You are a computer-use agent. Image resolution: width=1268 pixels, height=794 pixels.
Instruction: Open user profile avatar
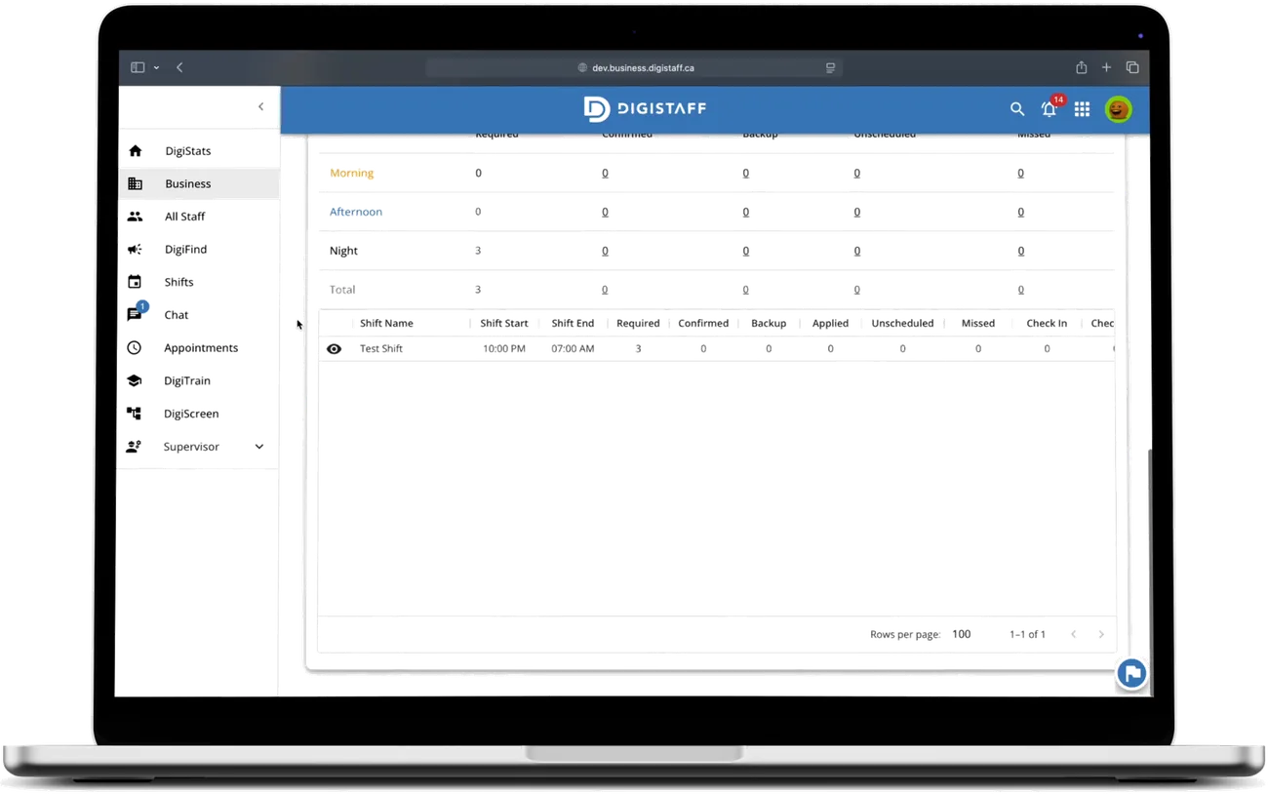click(x=1119, y=109)
